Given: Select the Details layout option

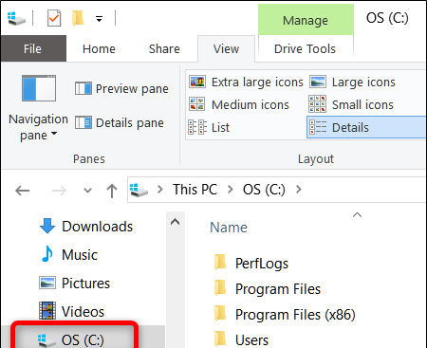Looking at the screenshot, I should pos(366,127).
